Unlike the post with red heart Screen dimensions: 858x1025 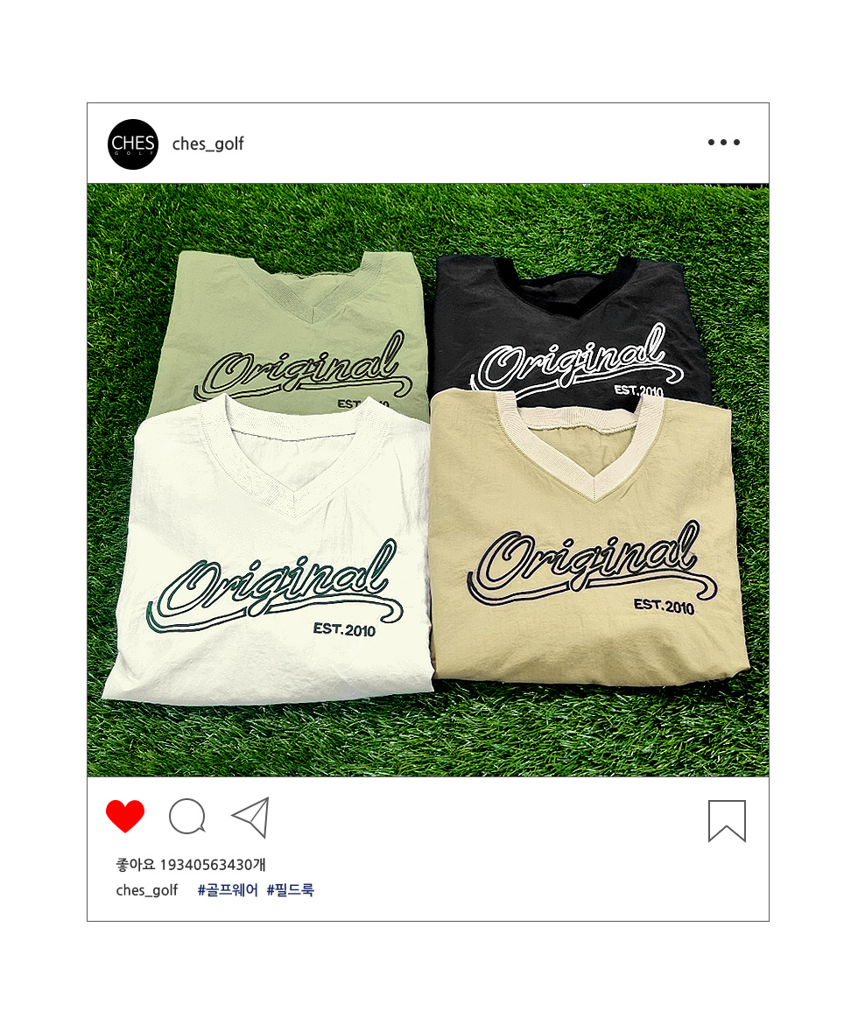(125, 816)
